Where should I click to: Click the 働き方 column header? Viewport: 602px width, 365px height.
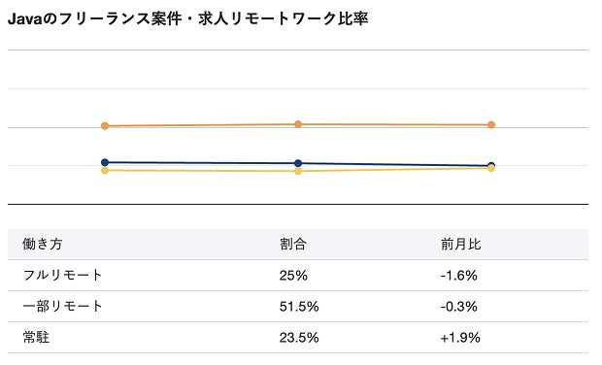[x=42, y=244]
